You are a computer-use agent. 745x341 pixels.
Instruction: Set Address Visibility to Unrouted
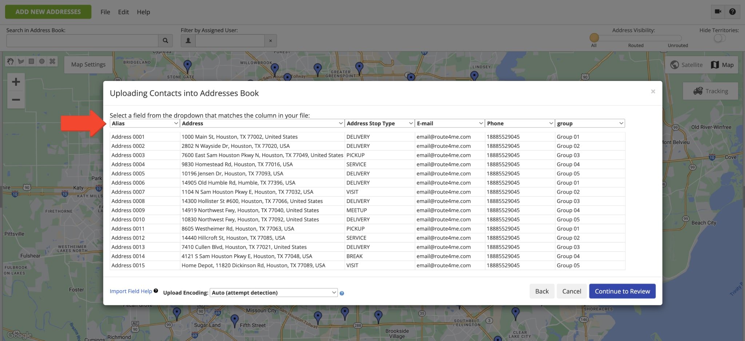(x=677, y=45)
